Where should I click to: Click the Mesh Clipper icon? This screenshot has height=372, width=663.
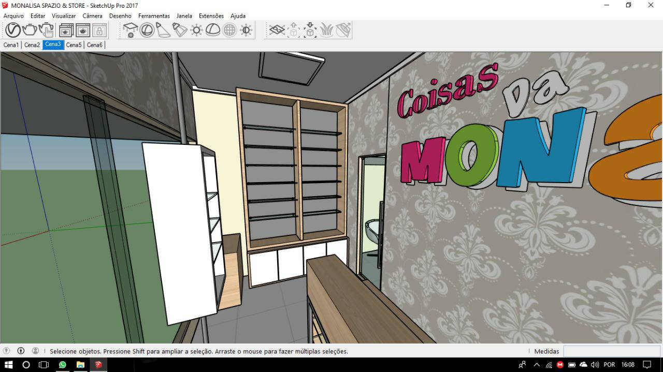point(343,30)
